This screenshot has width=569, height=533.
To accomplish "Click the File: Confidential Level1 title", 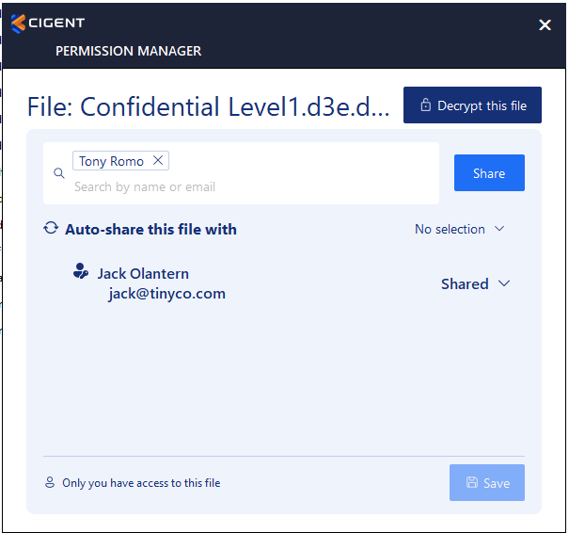I will coord(208,106).
